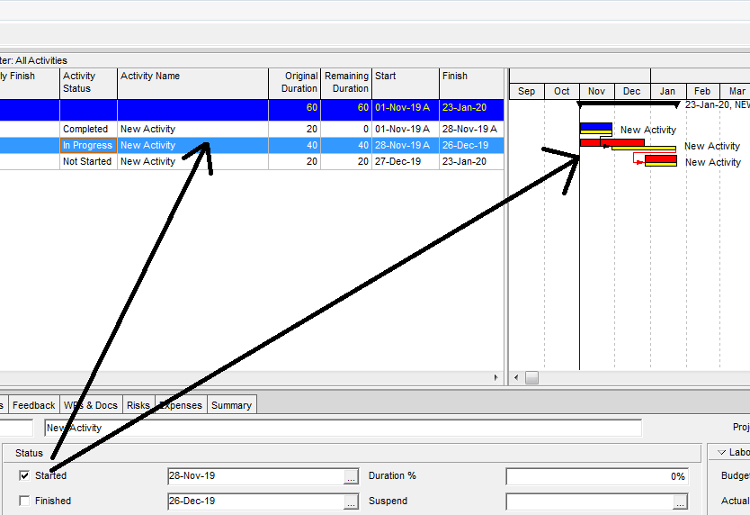
Task: Click the blue bar of the Completed activity
Action: pyautogui.click(x=596, y=126)
